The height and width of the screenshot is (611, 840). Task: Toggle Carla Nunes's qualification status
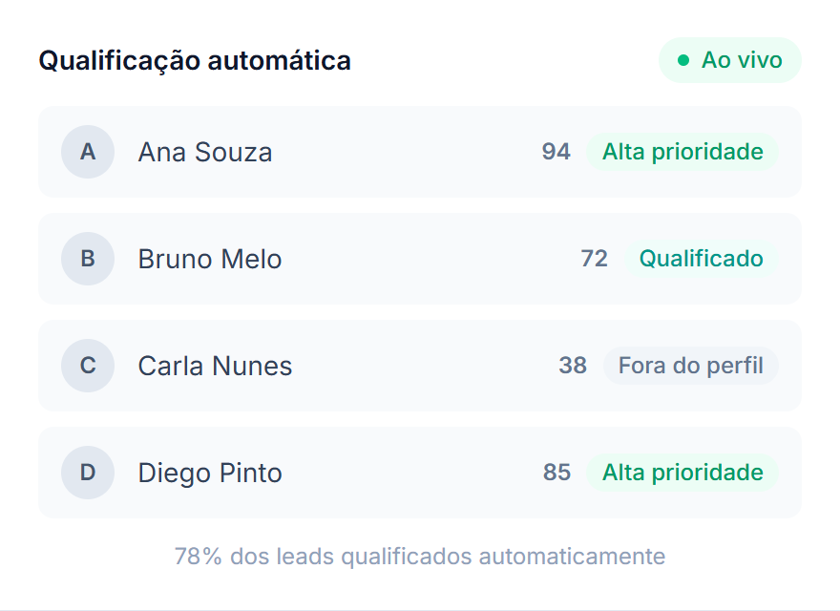pos(690,366)
